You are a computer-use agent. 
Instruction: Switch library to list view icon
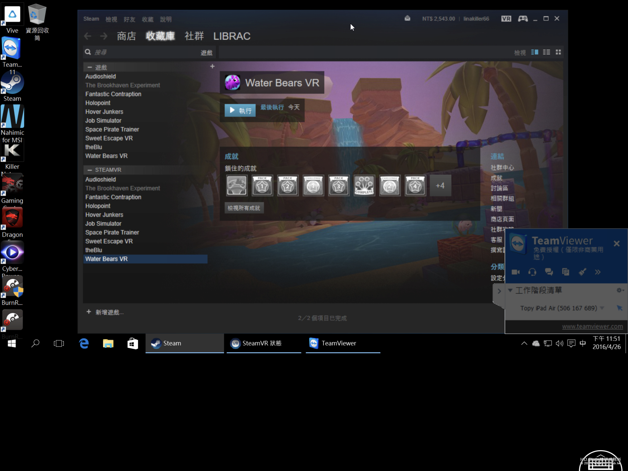coord(546,52)
